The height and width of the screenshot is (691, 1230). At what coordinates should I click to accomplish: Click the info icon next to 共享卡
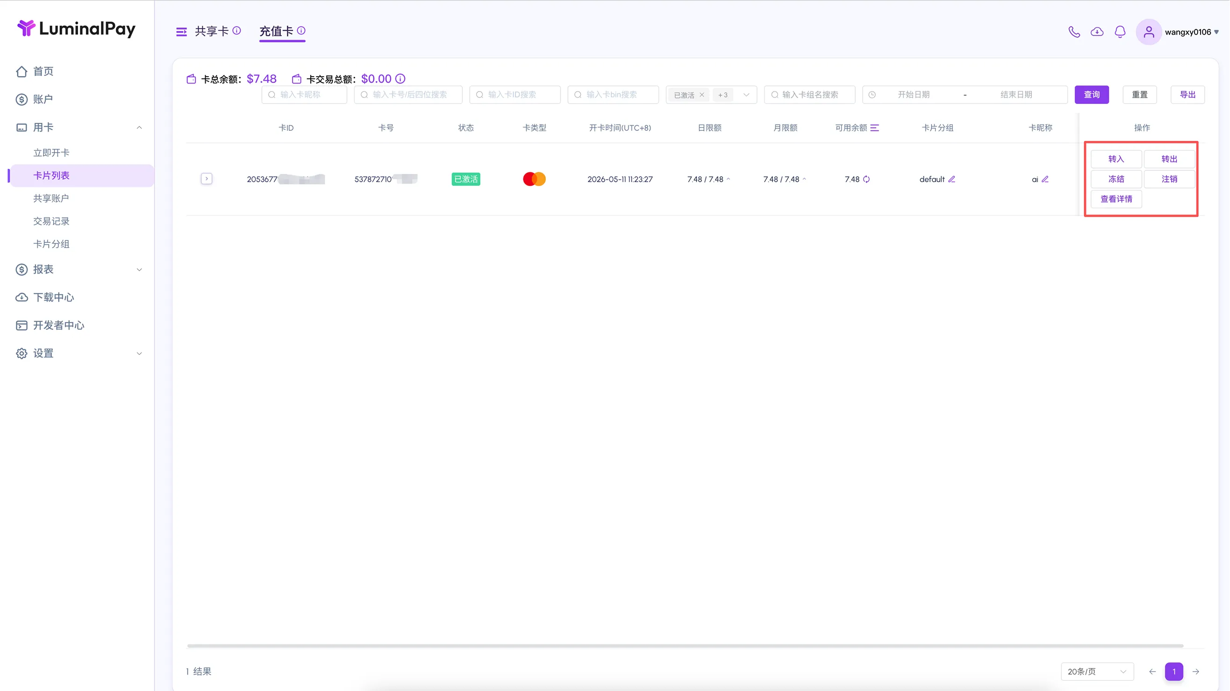pyautogui.click(x=237, y=30)
